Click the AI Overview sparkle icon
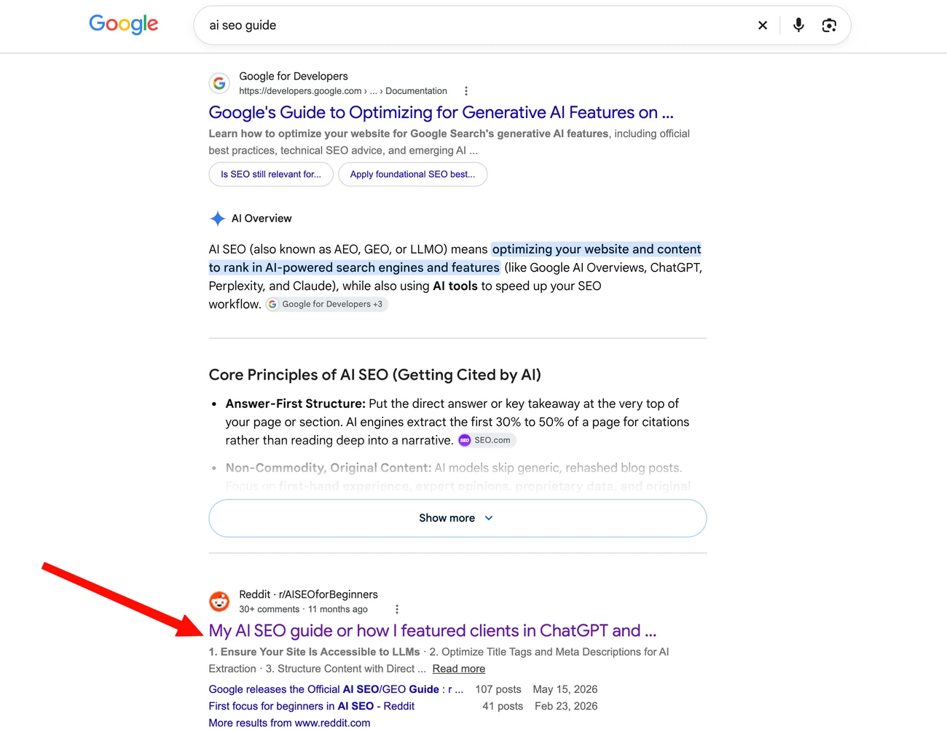This screenshot has width=947, height=730. pos(217,219)
